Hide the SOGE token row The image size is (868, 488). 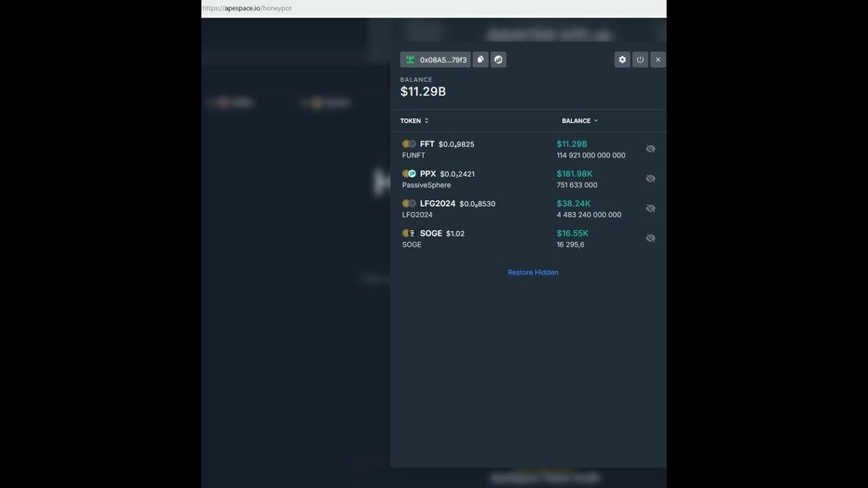(x=650, y=239)
